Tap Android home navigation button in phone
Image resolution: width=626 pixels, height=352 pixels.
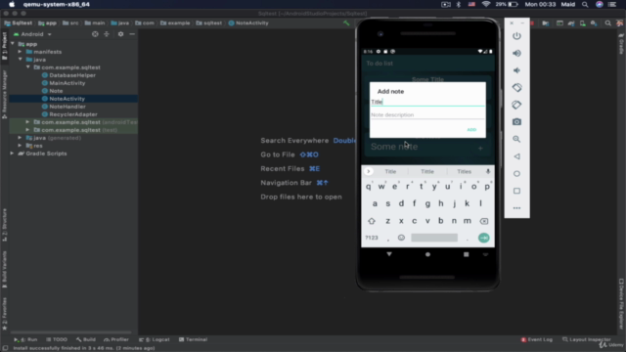pos(427,254)
